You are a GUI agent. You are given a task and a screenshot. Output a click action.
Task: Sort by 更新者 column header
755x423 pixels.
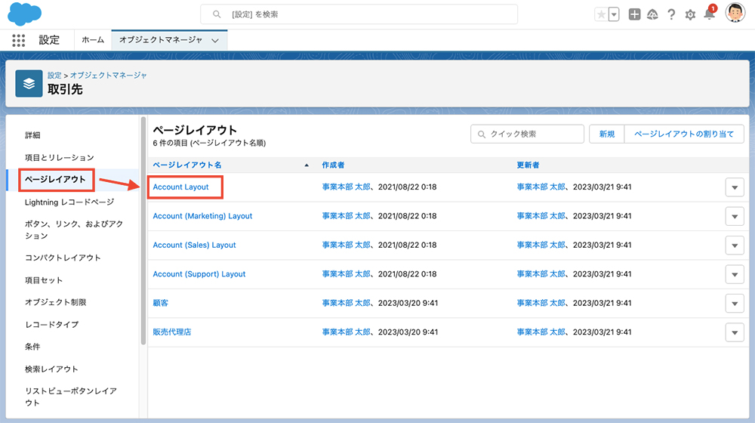click(528, 165)
